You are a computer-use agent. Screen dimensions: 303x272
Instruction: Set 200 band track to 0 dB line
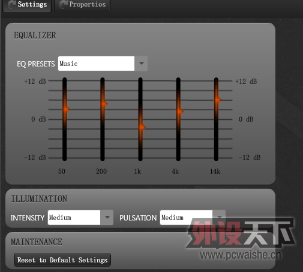click(x=103, y=119)
